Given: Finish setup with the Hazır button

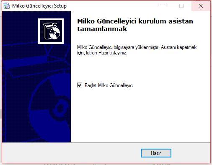Looking at the screenshot, I should pos(156,153).
